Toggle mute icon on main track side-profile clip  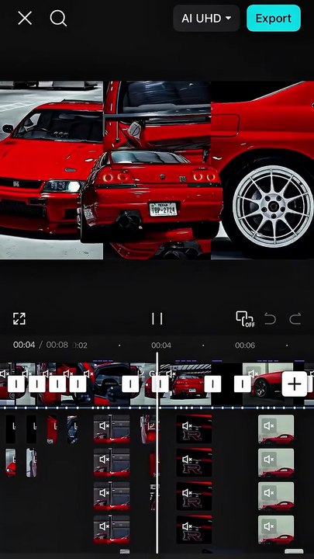pos(253,373)
